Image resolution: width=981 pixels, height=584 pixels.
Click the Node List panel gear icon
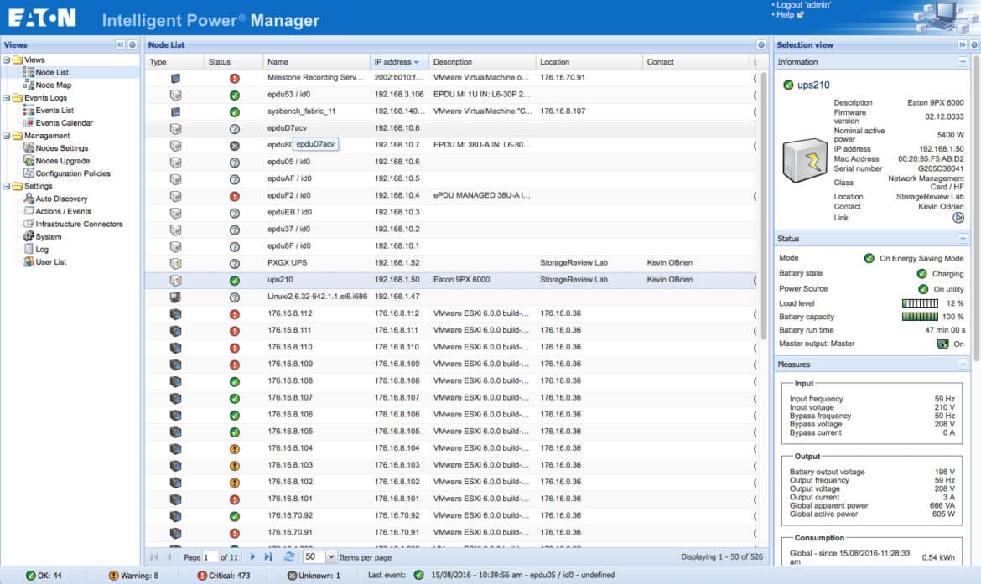761,45
